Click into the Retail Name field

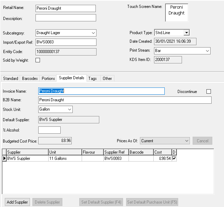[65, 9]
